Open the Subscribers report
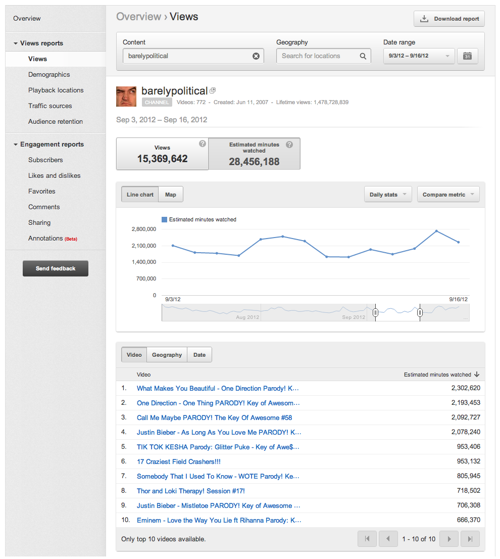The height and width of the screenshot is (559, 500). (x=45, y=160)
